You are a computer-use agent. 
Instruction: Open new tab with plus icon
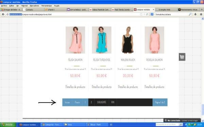click(x=202, y=9)
